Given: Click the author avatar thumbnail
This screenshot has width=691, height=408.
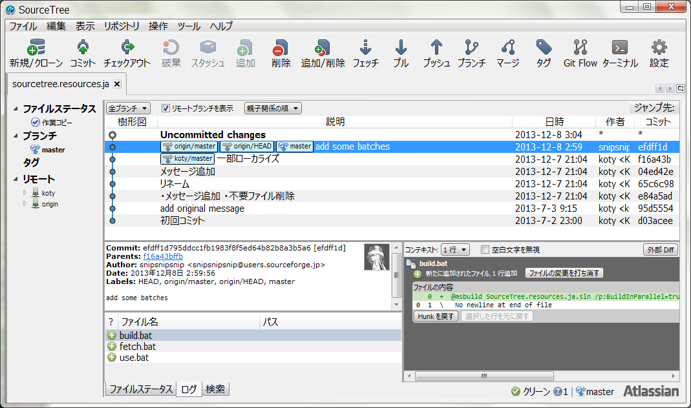Looking at the screenshot, I should (377, 256).
